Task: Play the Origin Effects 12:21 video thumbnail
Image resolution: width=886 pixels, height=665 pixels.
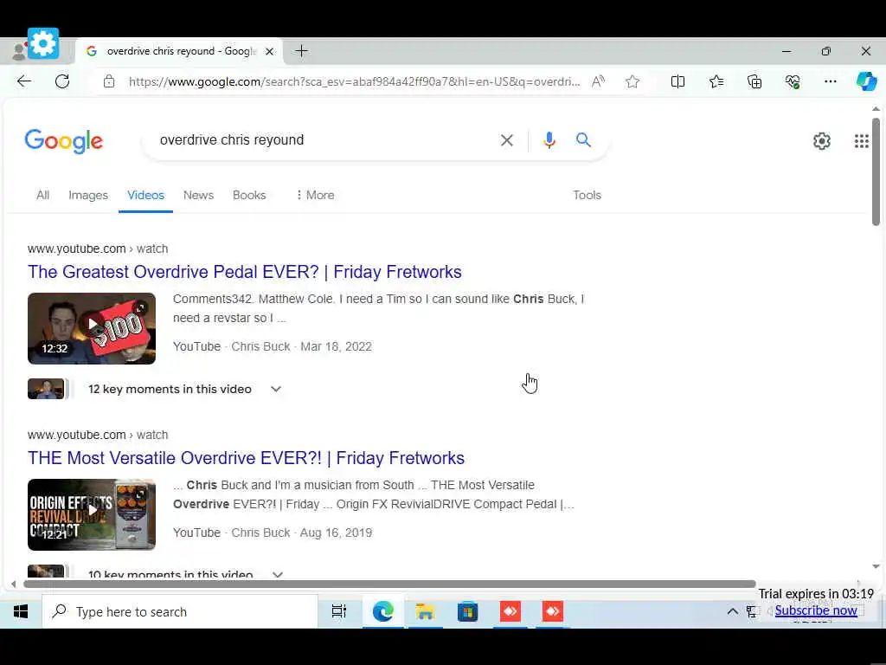Action: tap(92, 514)
